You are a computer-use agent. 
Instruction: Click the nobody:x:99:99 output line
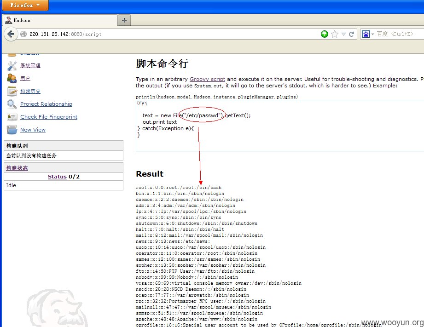coord(187,277)
